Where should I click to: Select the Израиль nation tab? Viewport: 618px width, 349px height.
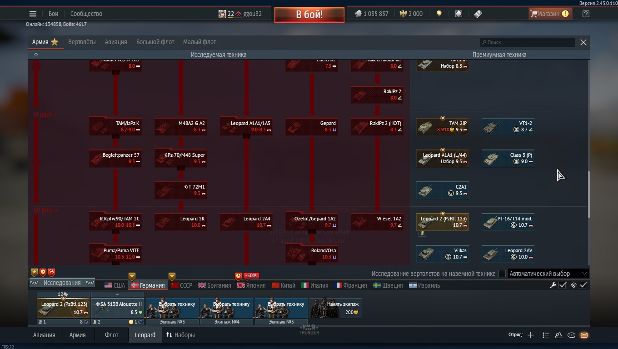click(x=424, y=285)
